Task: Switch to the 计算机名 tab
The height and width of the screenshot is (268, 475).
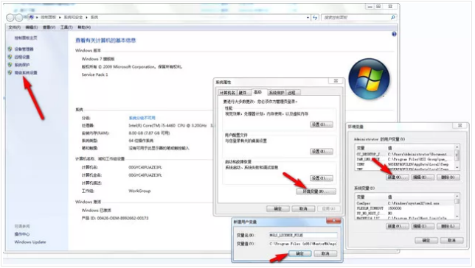Action: click(x=227, y=93)
